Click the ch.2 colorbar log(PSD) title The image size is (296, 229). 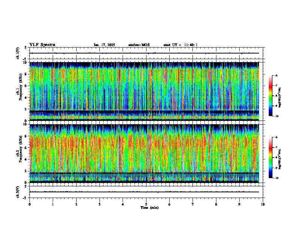(x=280, y=159)
